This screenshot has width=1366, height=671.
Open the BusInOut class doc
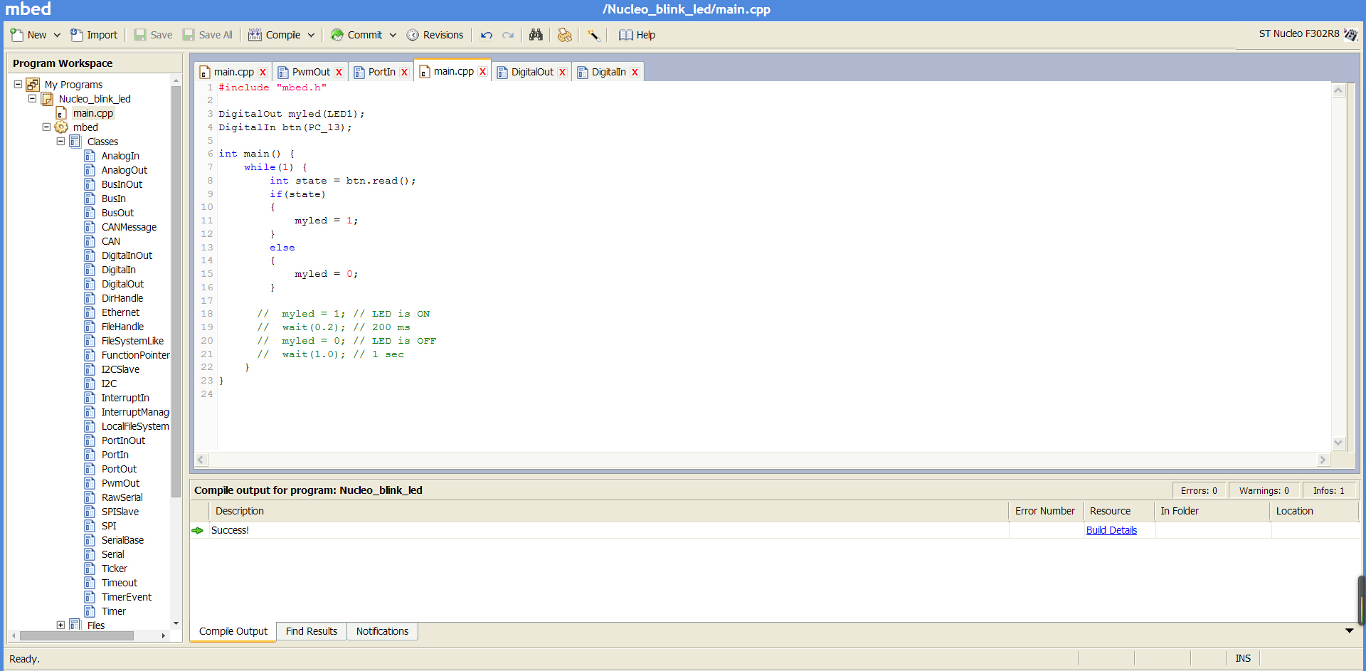click(x=122, y=184)
